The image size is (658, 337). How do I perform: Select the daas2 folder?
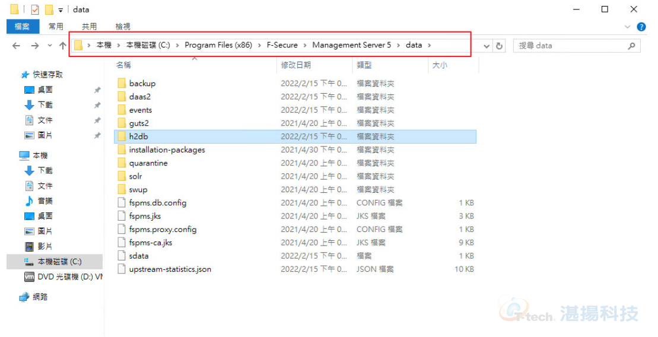click(x=140, y=97)
